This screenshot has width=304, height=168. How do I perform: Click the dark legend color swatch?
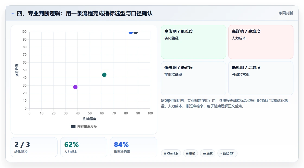[73, 127]
